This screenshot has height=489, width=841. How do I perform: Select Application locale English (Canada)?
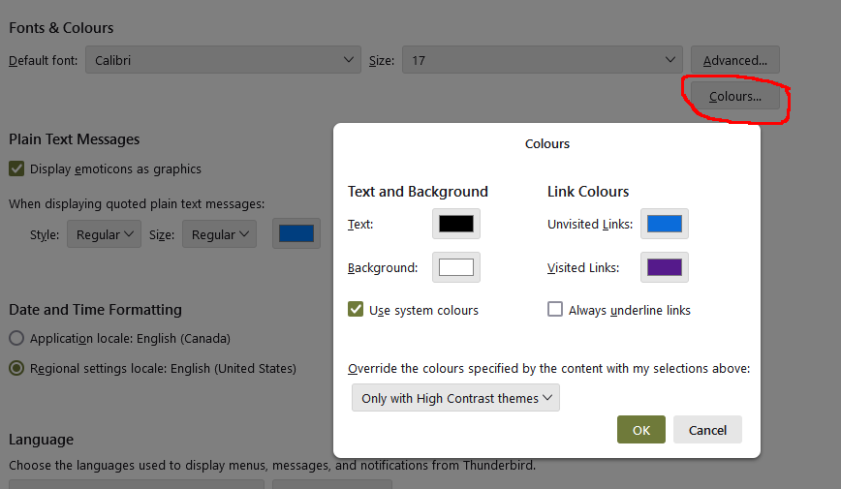16,338
